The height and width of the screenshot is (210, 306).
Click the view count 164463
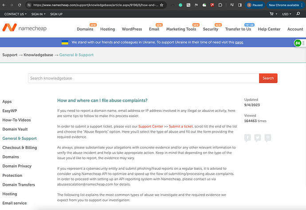[x=251, y=121]
